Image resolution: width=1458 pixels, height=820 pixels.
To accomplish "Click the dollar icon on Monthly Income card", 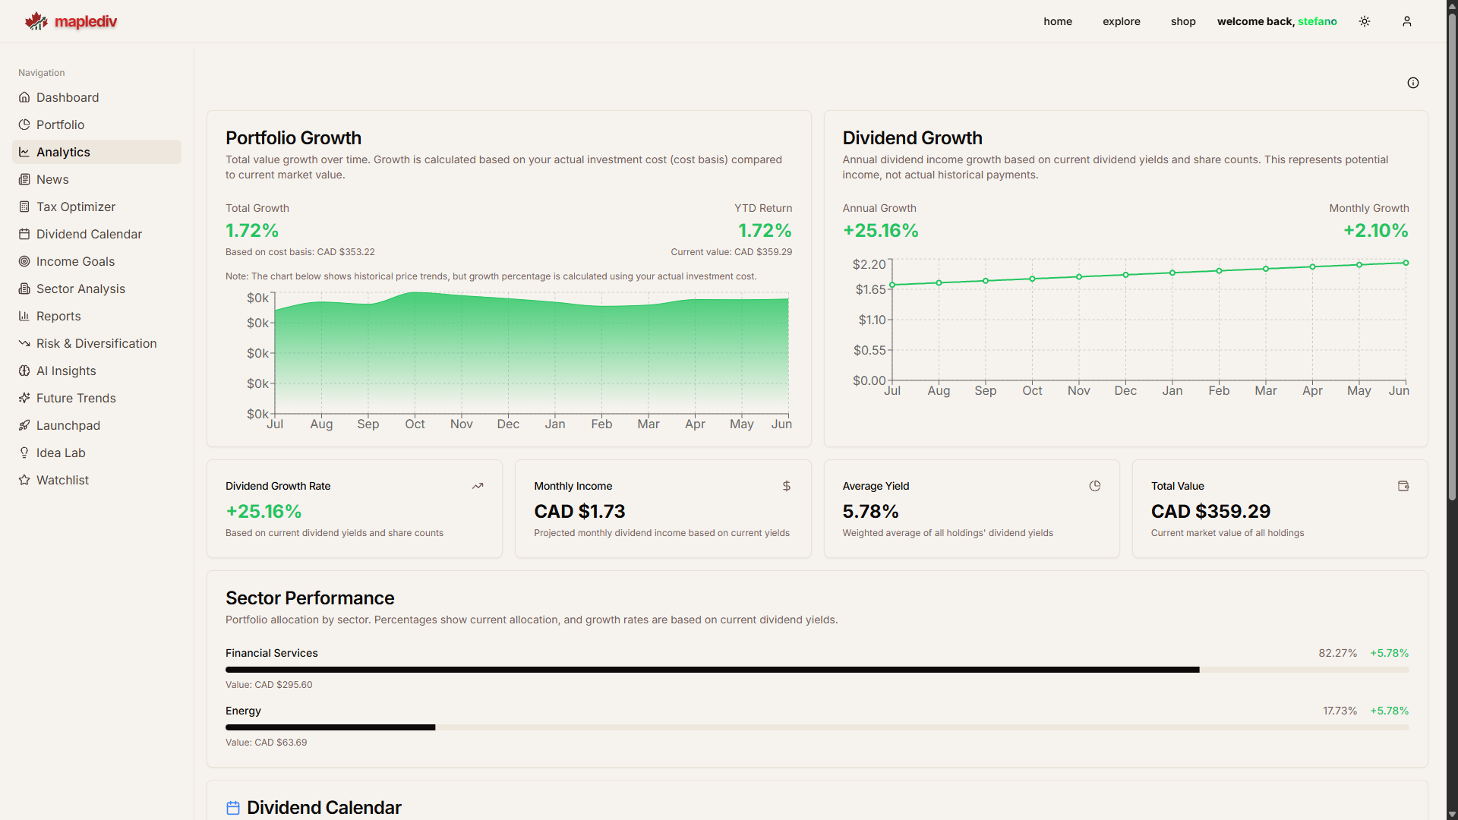I will [x=786, y=486].
